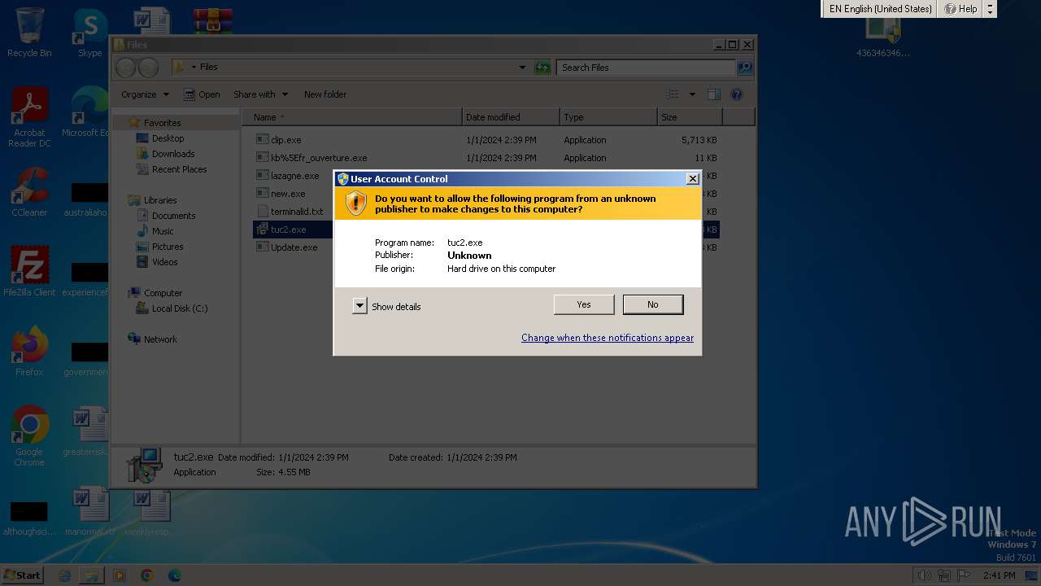
Task: Select Downloads under Favorites
Action: [x=172, y=154]
